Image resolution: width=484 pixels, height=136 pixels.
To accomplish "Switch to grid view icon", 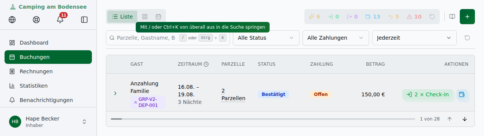I will 145,17.
